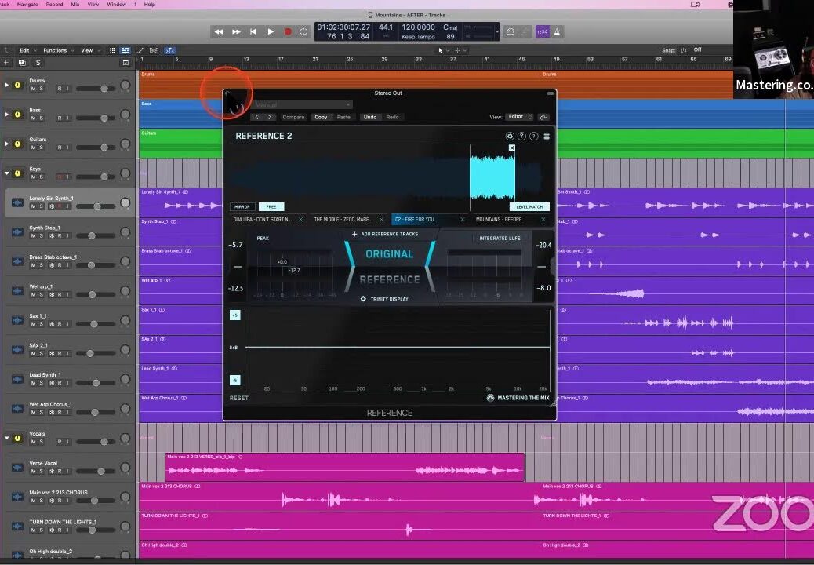Open the plugin preset Manual dropdown
The image size is (814, 565).
tap(303, 105)
